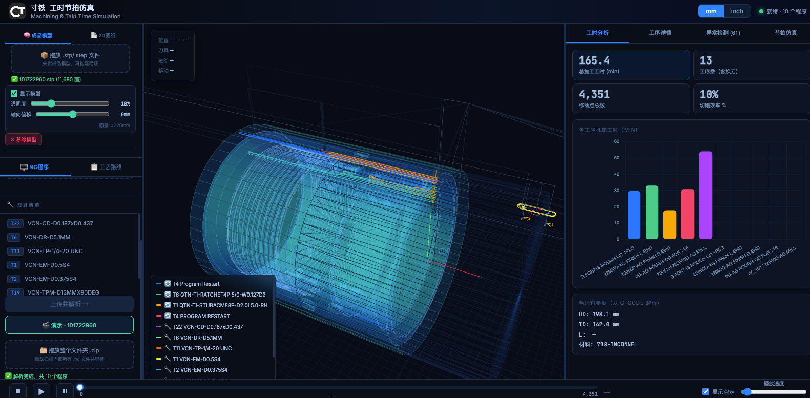Viewport: 810px width, 398px height.
Task: Click the 移除模型 button
Action: pyautogui.click(x=24, y=139)
